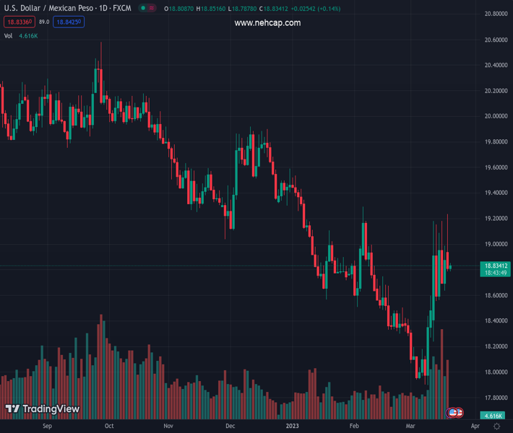Click the Dec label on time axis

click(230, 426)
